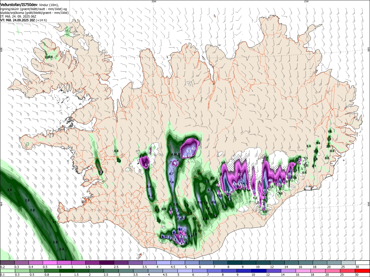This screenshot has height=277, width=370.
Task: Click the 2.6 value near the east coast
Action: (x=328, y=147)
